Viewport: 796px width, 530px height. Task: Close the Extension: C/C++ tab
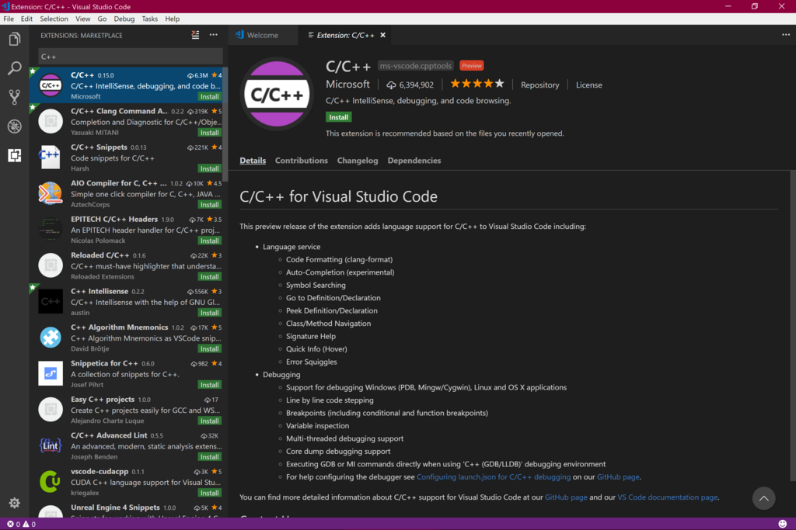[x=382, y=35]
